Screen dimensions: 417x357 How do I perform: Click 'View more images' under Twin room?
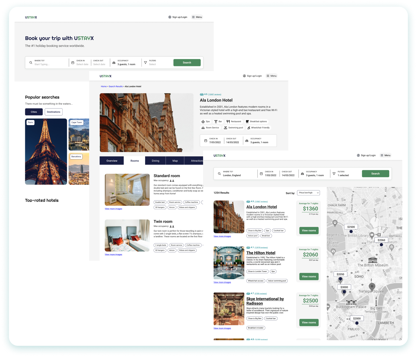coord(113,255)
